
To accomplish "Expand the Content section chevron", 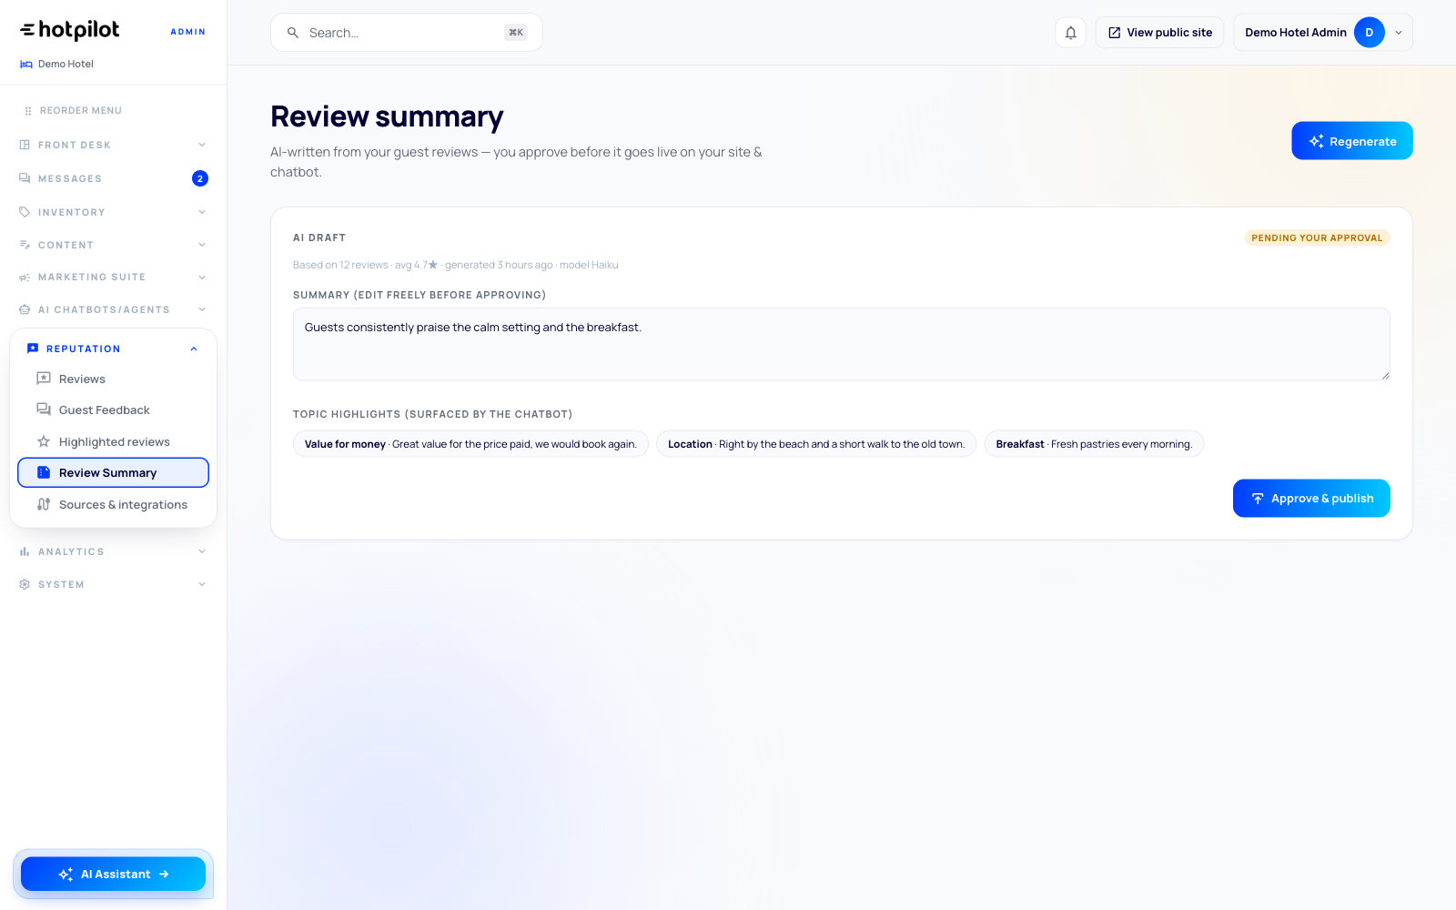I will 202,245.
